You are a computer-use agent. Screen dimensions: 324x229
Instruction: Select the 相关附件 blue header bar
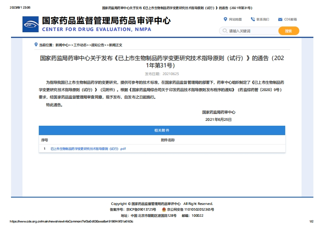[162, 130]
